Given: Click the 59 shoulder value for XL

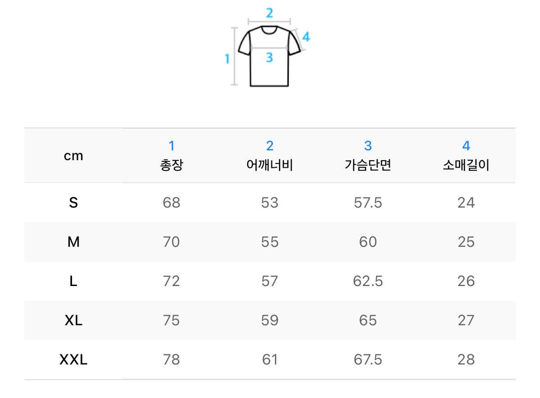Looking at the screenshot, I should [270, 320].
